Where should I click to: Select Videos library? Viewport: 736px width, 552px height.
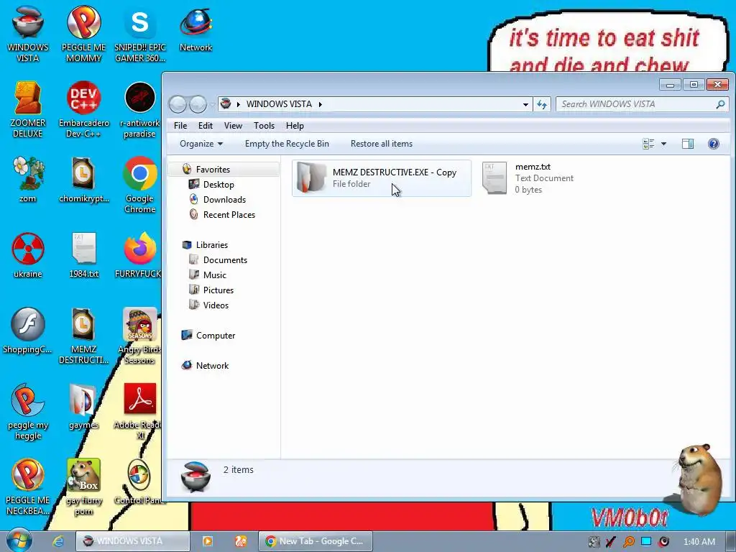point(216,305)
